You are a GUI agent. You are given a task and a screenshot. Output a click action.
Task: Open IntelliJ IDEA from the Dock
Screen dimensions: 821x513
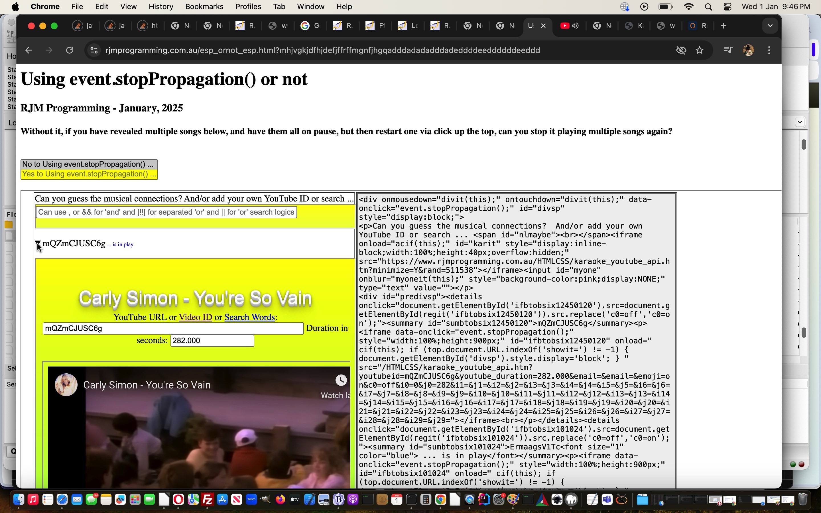(484, 500)
